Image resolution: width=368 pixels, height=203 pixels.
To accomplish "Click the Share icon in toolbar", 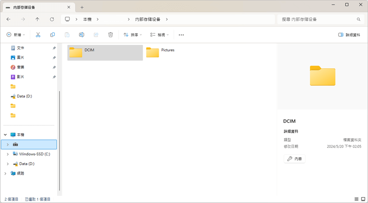I will coord(96,35).
